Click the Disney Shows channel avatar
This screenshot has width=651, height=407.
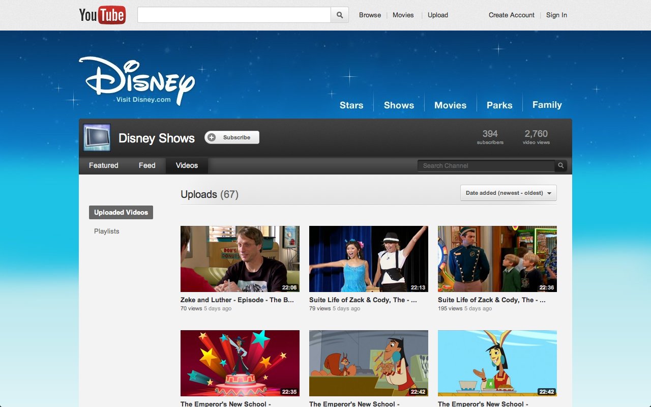[97, 137]
